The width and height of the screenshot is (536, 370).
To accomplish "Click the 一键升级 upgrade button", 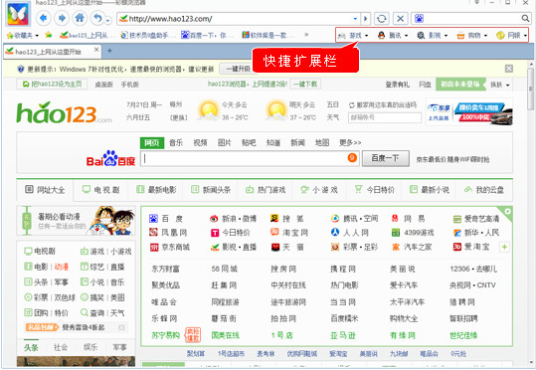I will point(237,69).
